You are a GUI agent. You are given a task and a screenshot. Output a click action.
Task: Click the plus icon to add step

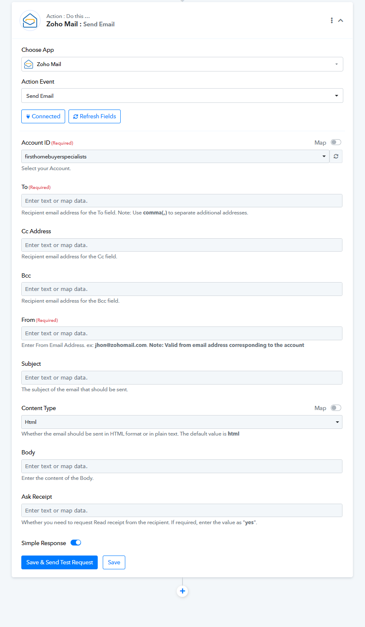pos(182,591)
